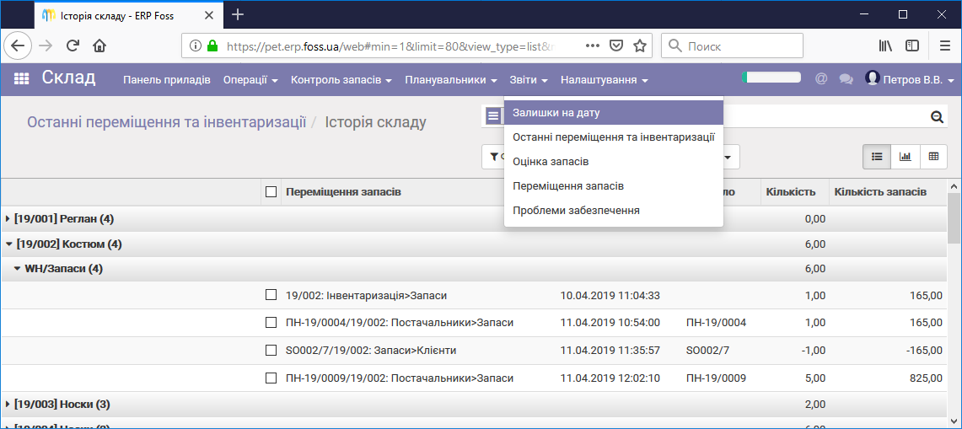Choose Переміщення запасів from menu

point(614,186)
